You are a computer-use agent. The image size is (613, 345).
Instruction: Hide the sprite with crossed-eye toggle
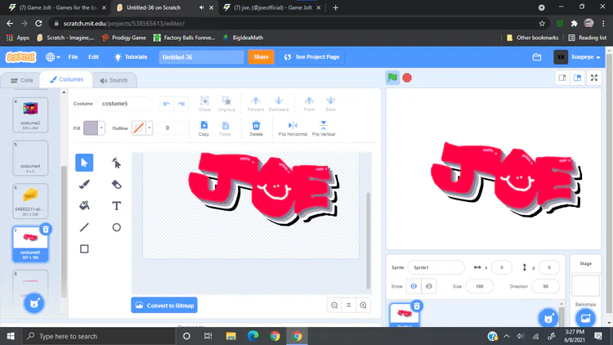pyautogui.click(x=428, y=286)
